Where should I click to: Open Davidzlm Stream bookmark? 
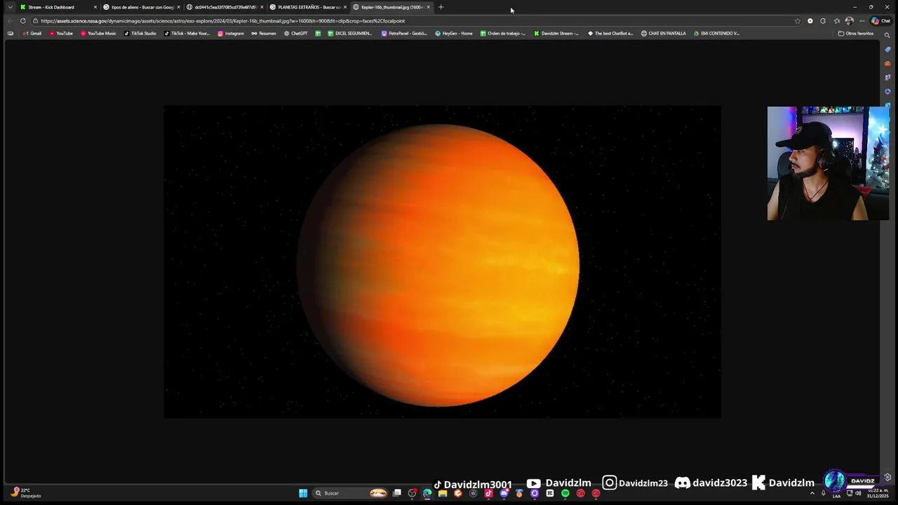[x=556, y=33]
